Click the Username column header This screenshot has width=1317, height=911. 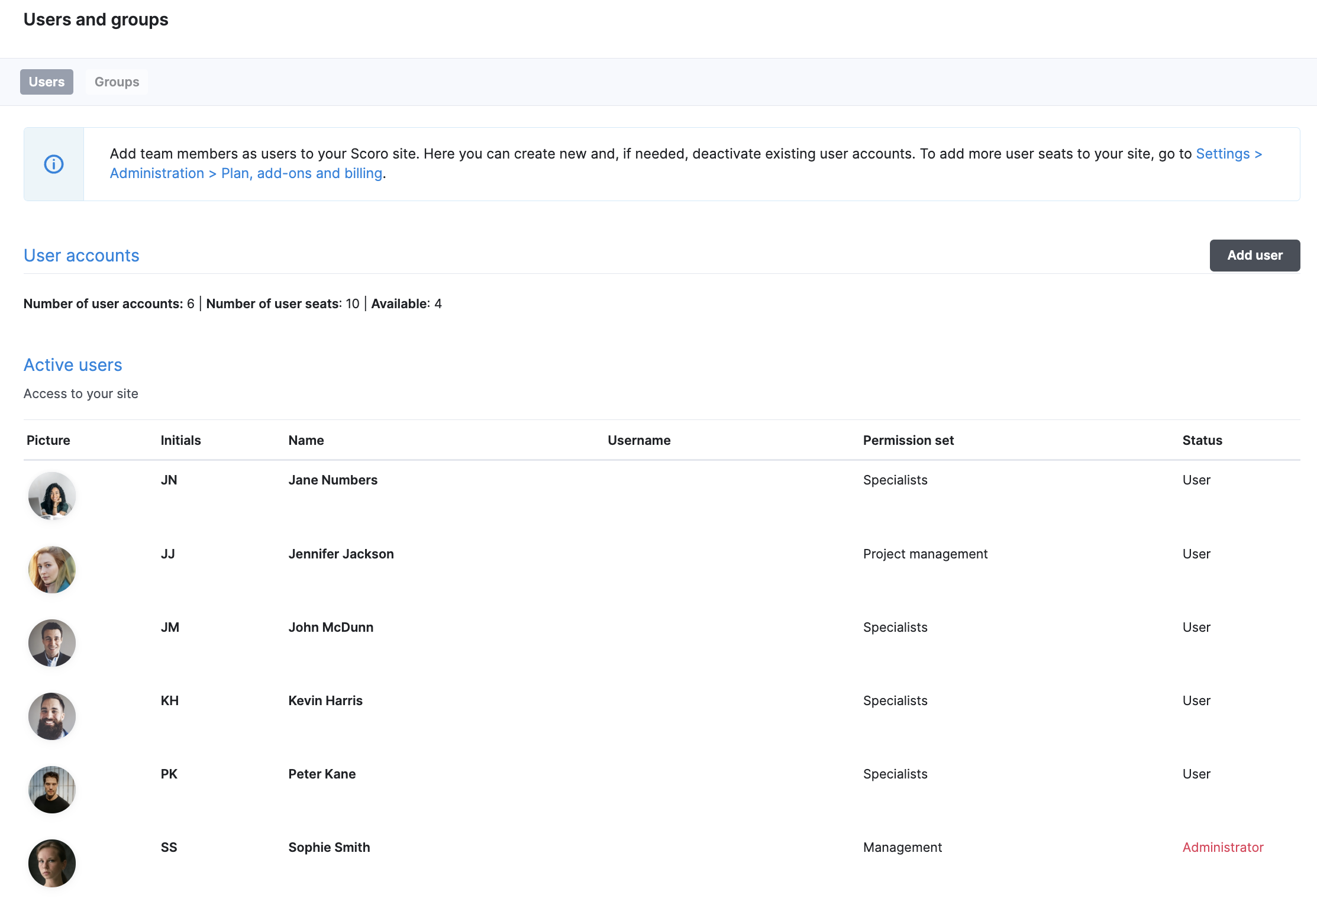(x=639, y=440)
